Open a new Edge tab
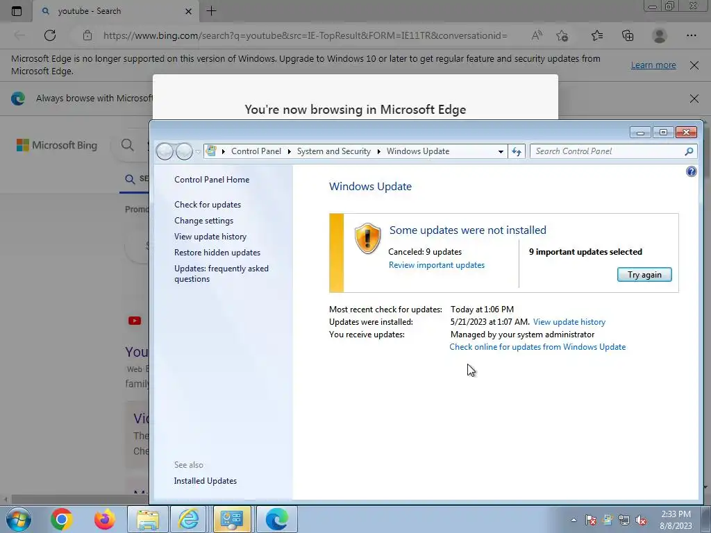The image size is (711, 533). pos(211,11)
